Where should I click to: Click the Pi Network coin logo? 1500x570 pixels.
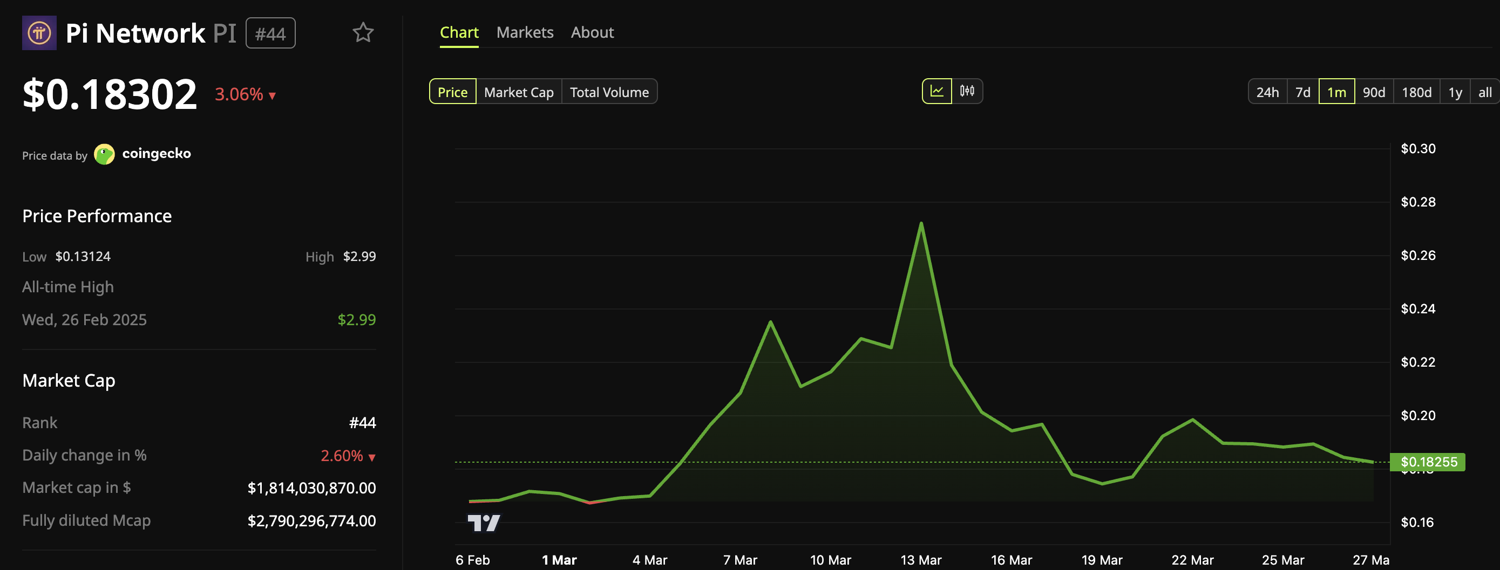(x=39, y=32)
